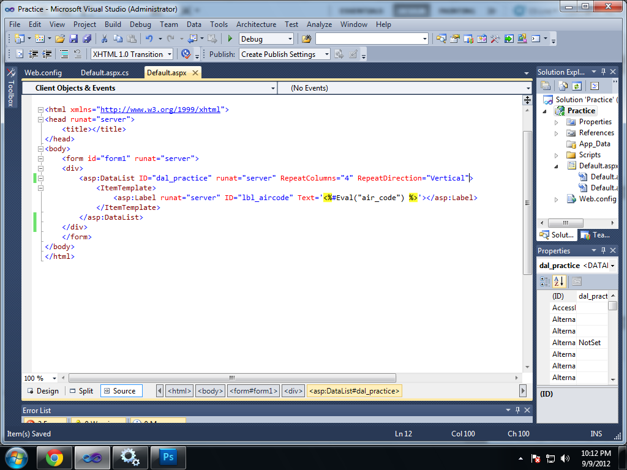Open Extension Manager toolbar icon
627x470 pixels.
(522, 39)
